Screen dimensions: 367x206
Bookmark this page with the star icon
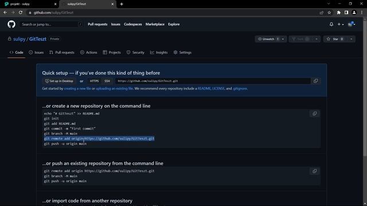point(329,13)
